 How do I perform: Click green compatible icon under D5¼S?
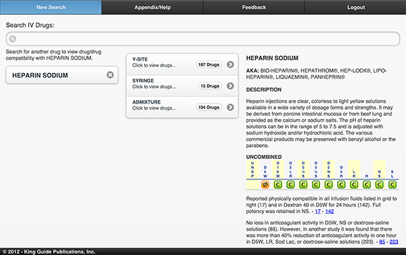(x=303, y=185)
